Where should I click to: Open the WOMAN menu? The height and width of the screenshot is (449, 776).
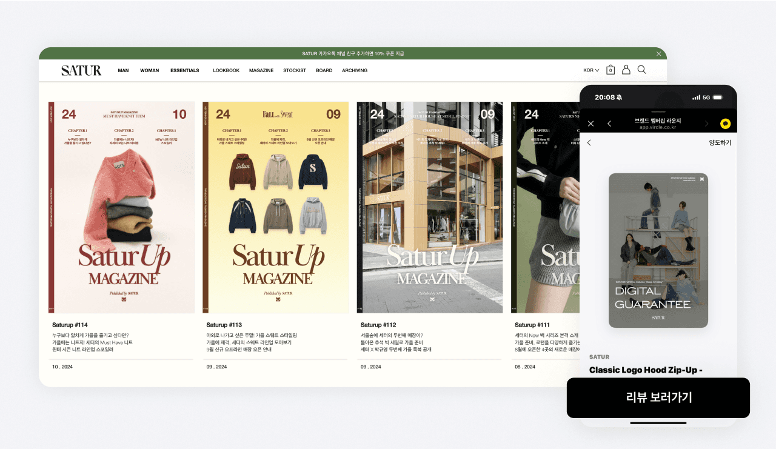[150, 70]
